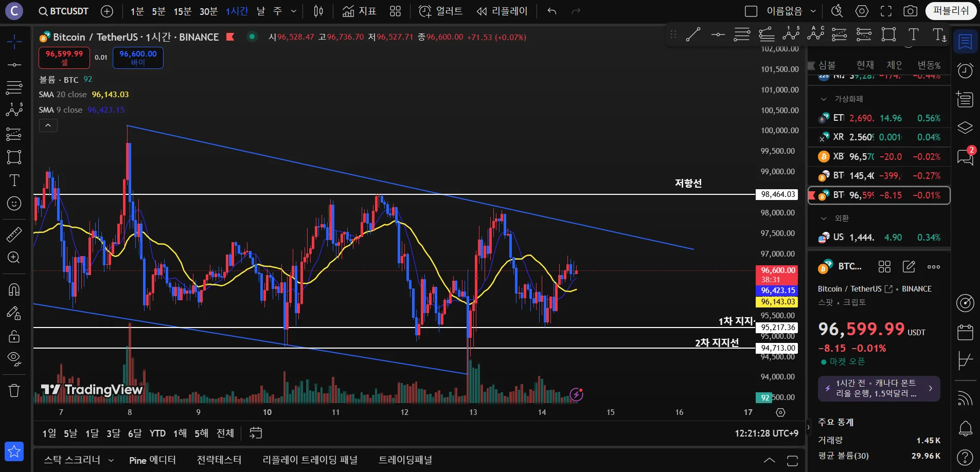Select the 1달 date range
Screen dimensions: 980x472
(92, 433)
